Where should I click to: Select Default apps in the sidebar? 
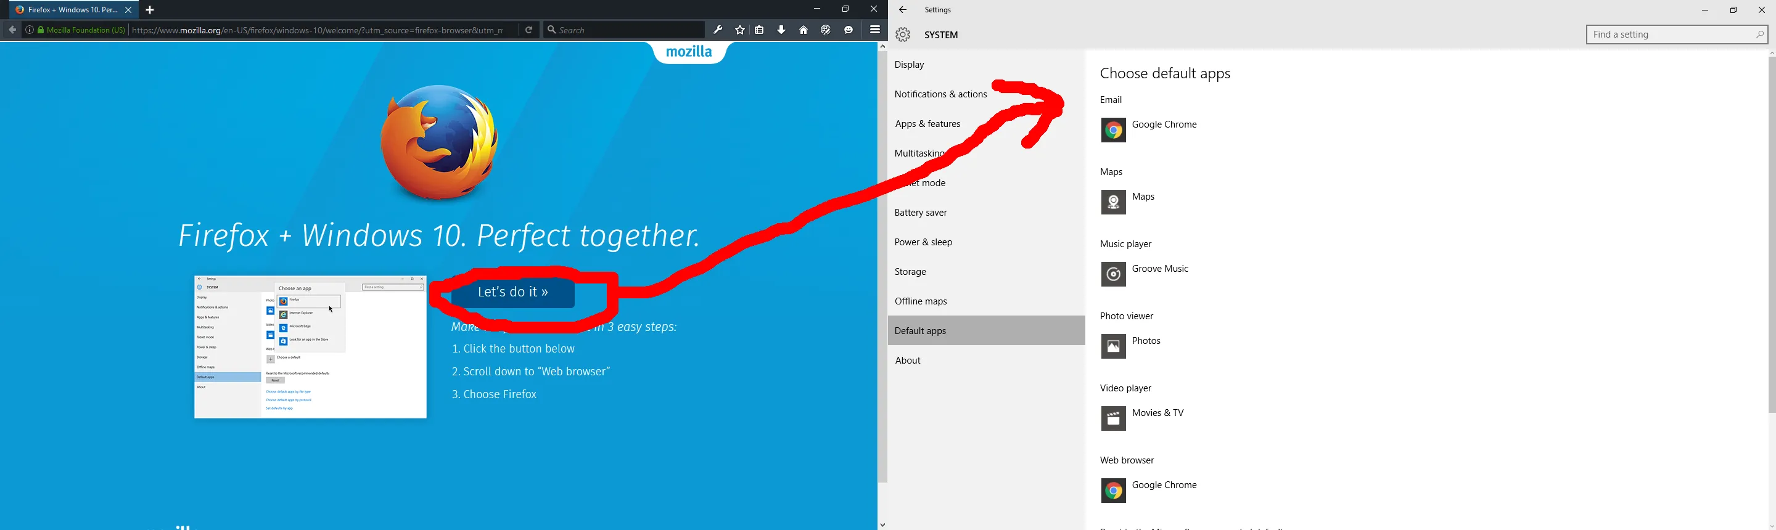[987, 331]
